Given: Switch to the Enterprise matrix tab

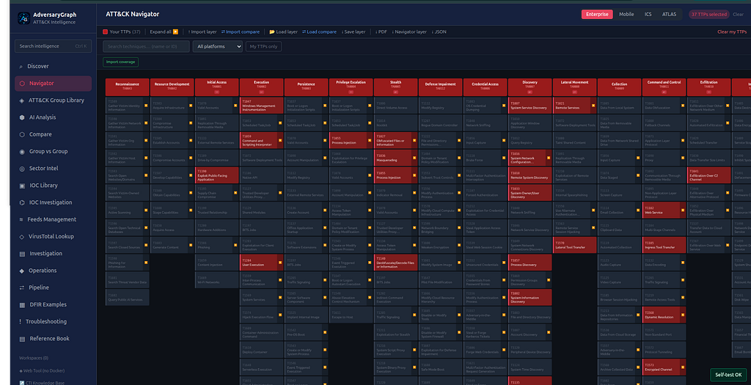Looking at the screenshot, I should (x=597, y=15).
